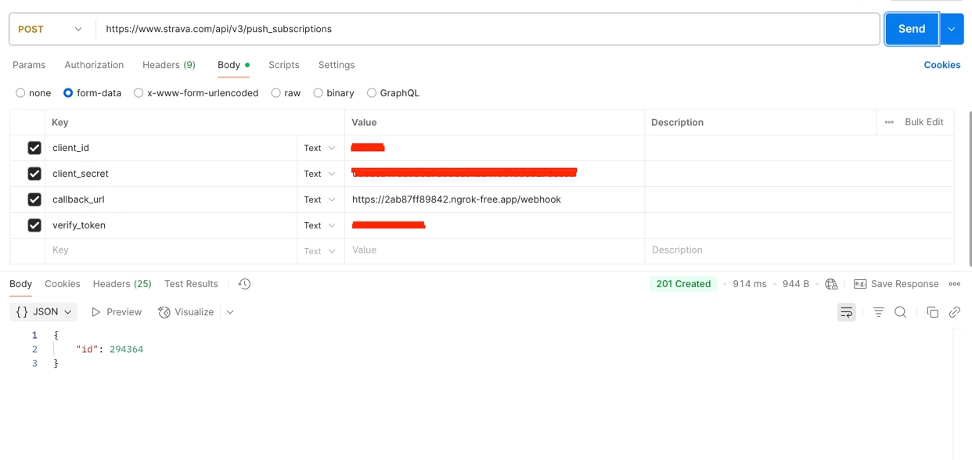Screen dimensions: 972x460
Task: Open the response Headers (25) tab
Action: [x=122, y=284]
